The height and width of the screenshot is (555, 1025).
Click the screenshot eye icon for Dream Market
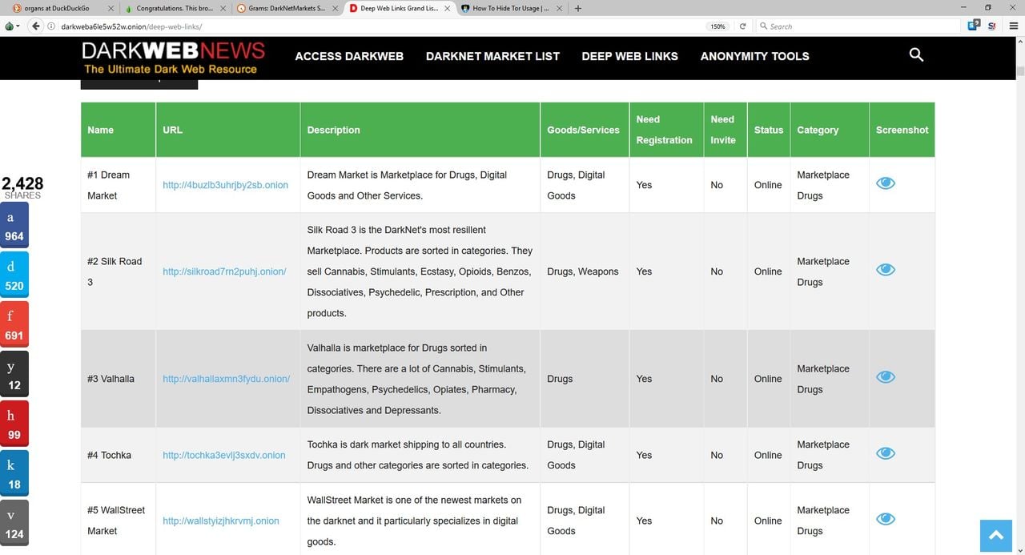click(885, 183)
